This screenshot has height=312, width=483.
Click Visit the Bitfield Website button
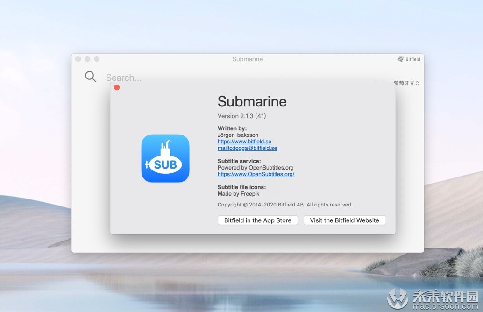[x=345, y=220]
